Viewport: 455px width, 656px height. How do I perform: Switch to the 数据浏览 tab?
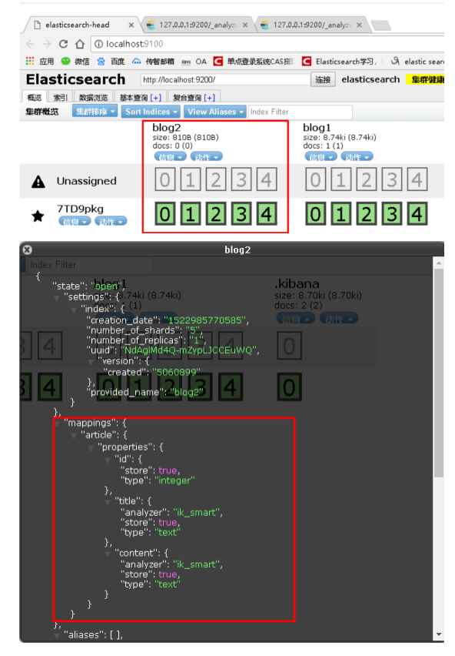click(93, 98)
